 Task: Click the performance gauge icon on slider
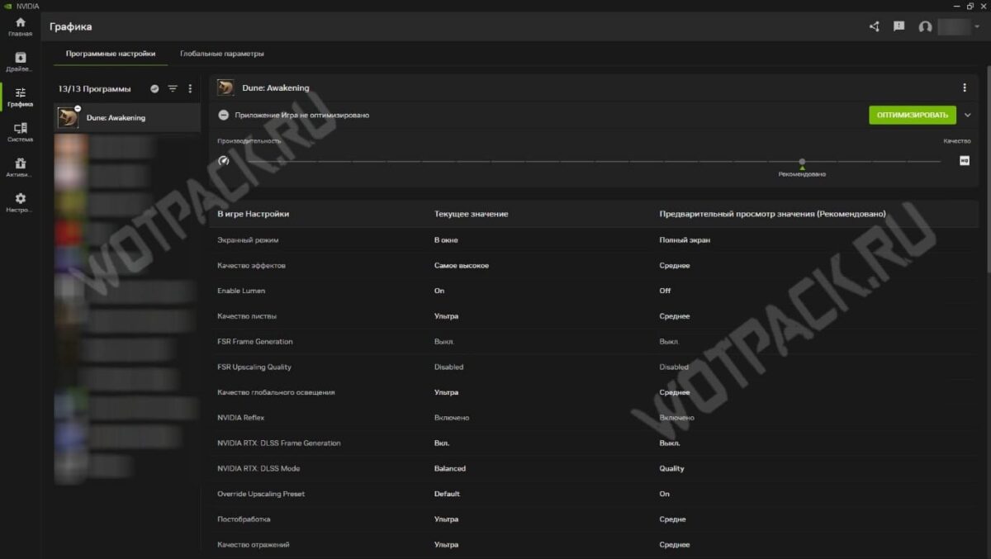pos(223,160)
